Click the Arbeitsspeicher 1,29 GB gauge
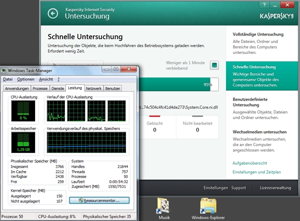Viewport: 300px width, 221px height. tap(23, 142)
